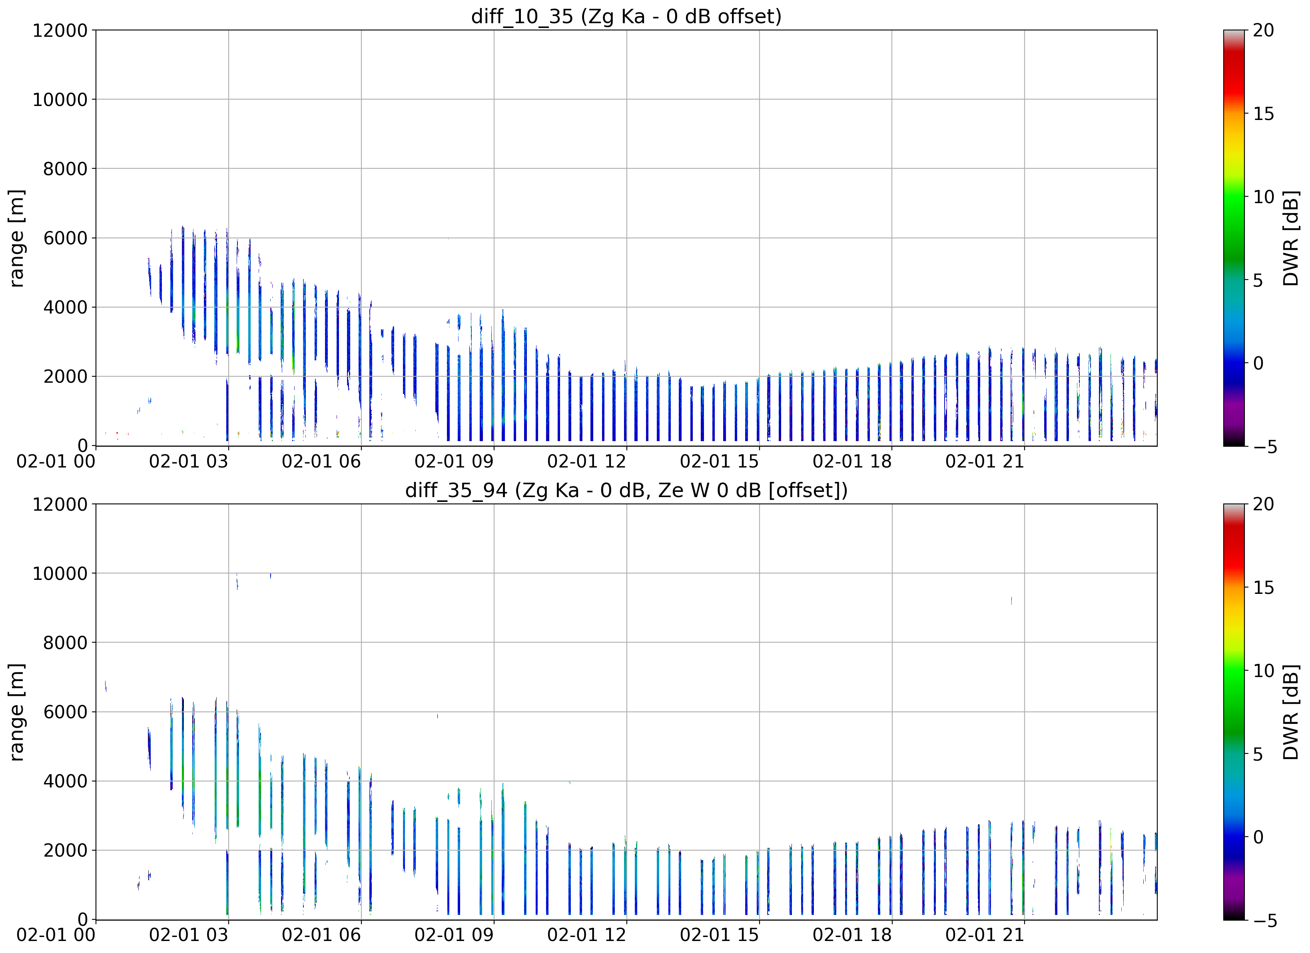The image size is (1310, 953).
Task: Click the "02-01 09" x-tick under the diff_10_35 plot
Action: coord(454,461)
